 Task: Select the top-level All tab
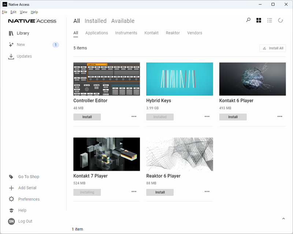(77, 21)
